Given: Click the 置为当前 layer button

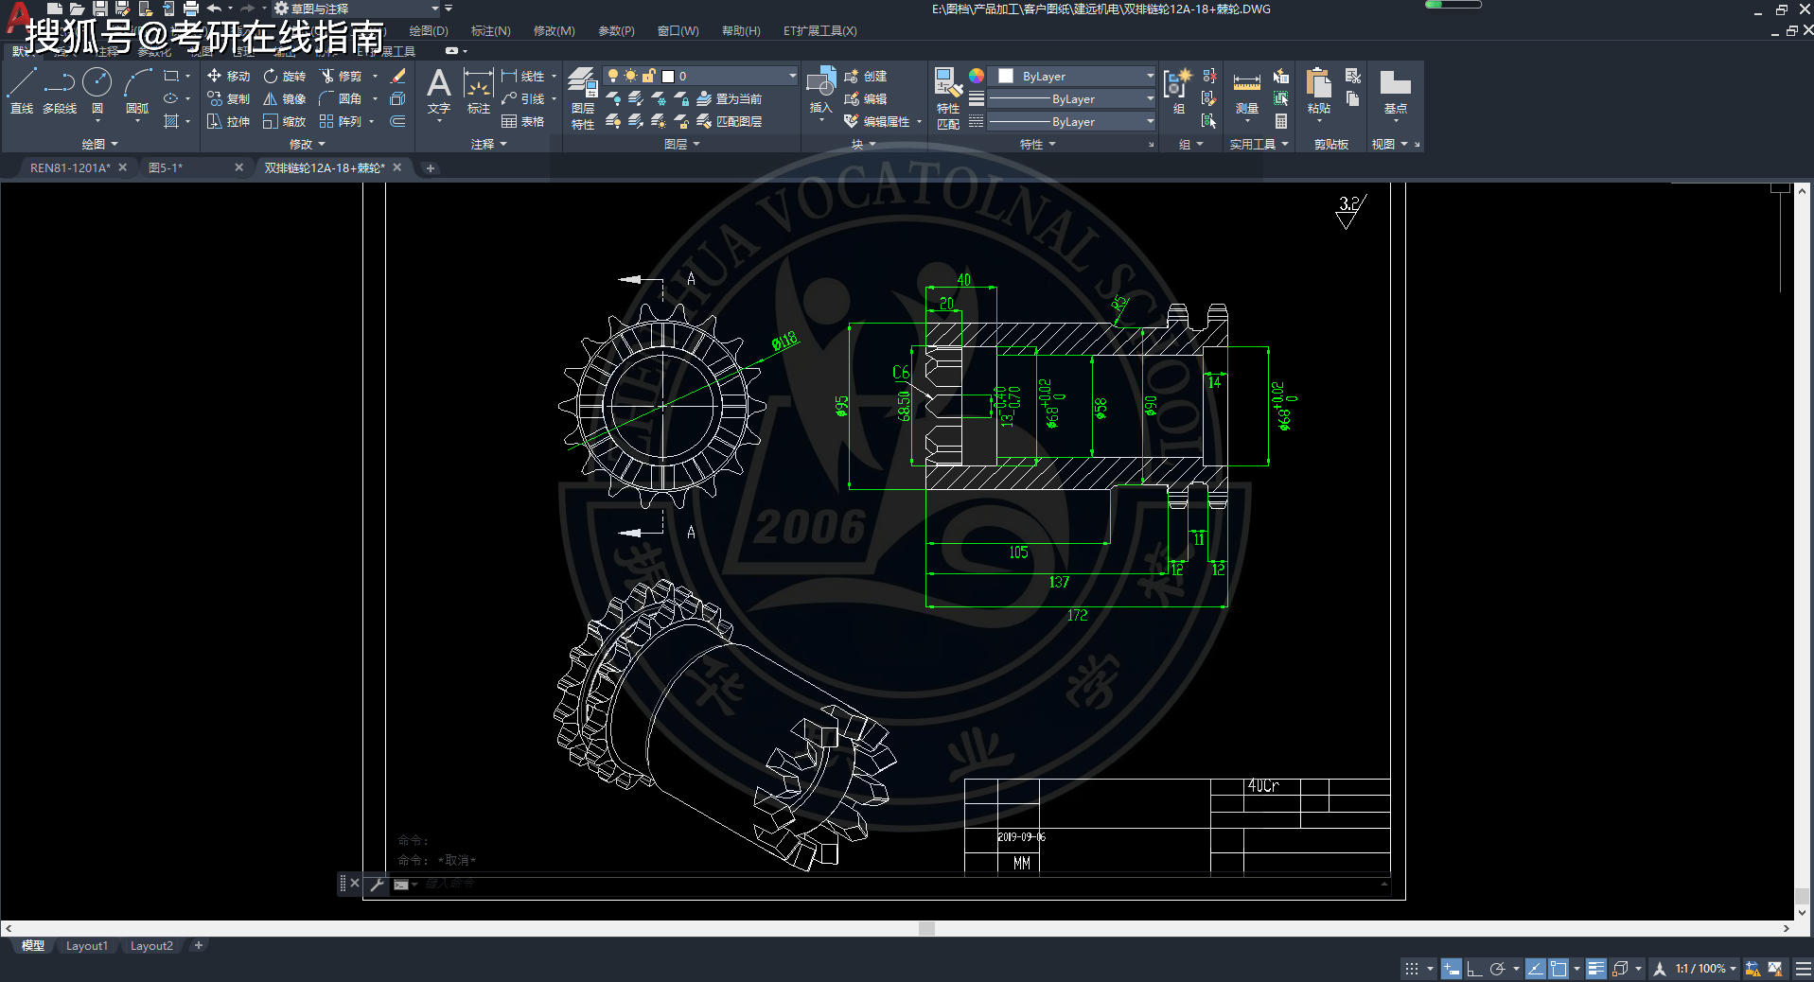Looking at the screenshot, I should (729, 98).
